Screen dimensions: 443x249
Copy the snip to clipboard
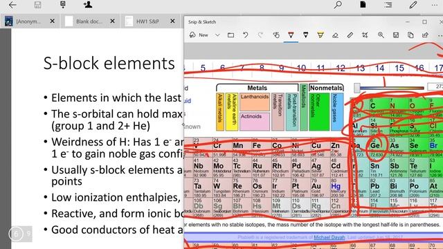coord(410,35)
